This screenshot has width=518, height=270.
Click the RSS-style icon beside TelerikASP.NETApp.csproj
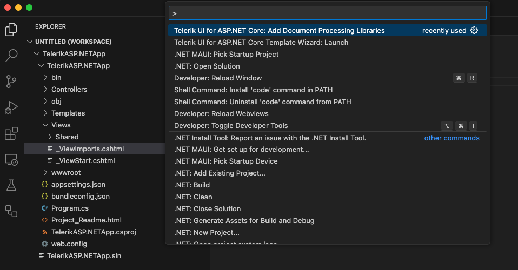tap(44, 232)
